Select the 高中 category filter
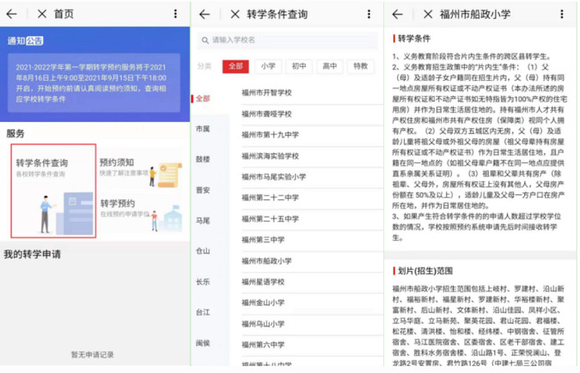580x373 pixels. [330, 66]
